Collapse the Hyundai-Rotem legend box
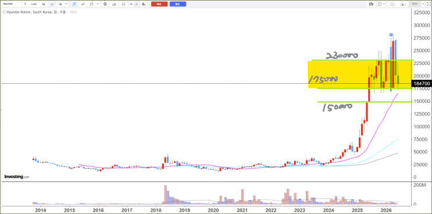The width and height of the screenshot is (432, 214). (4, 12)
